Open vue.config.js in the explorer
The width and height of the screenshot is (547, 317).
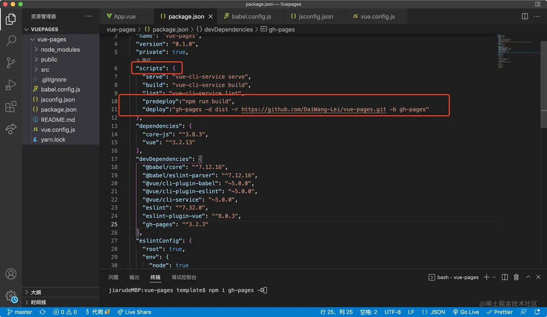[x=61, y=129]
